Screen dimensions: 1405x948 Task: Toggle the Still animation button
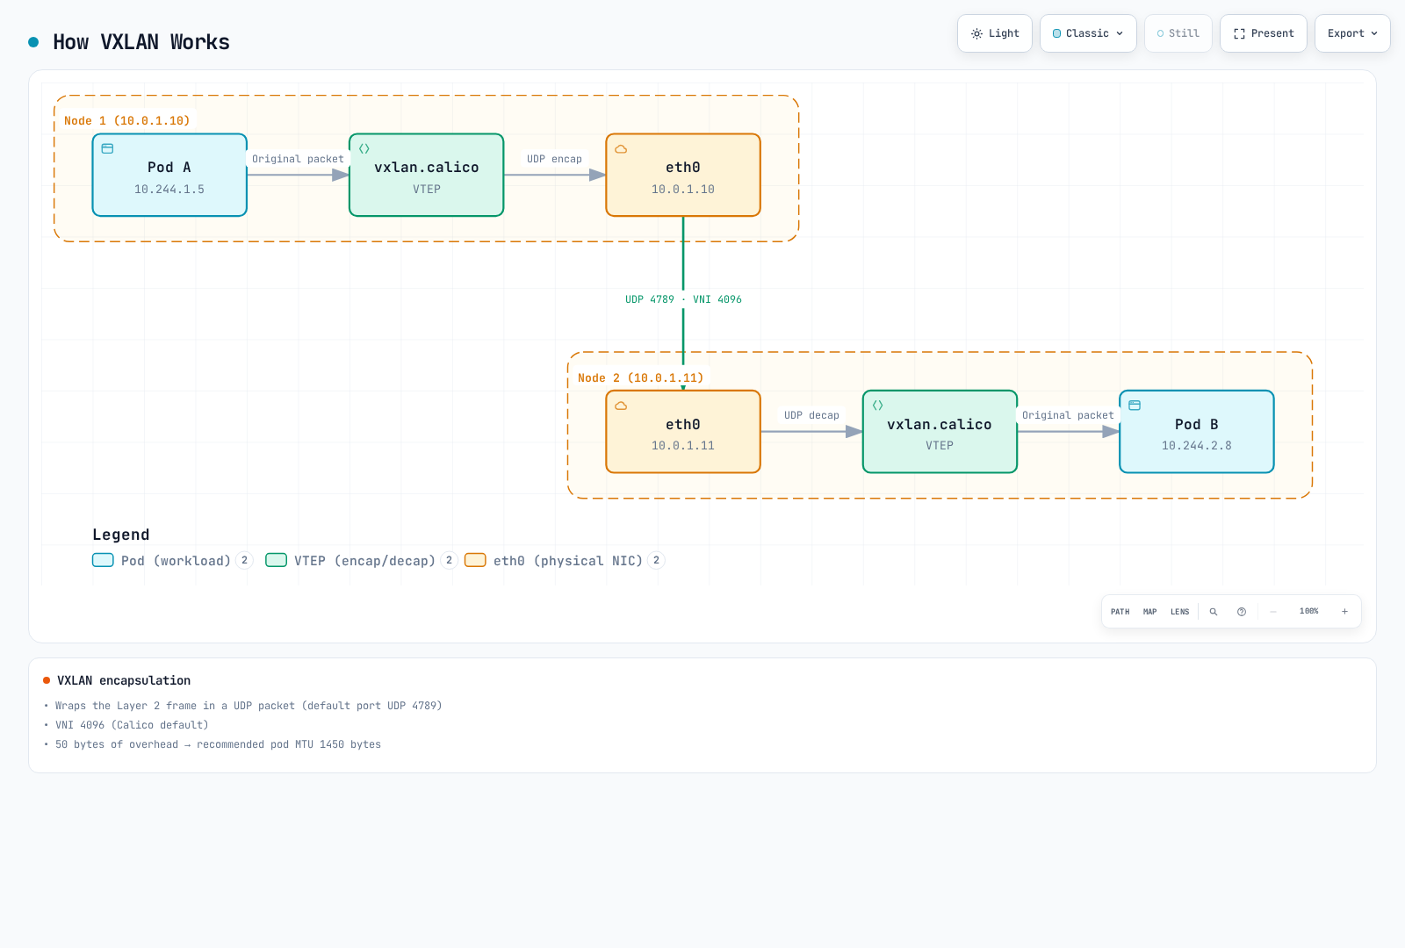click(x=1178, y=33)
